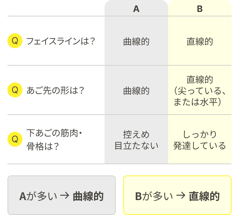239x215 pixels.
Task: Click the bold 直線的 result word
Action: click(204, 196)
